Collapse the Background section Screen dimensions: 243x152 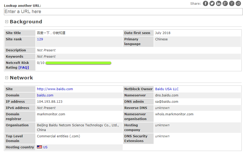click(x=7, y=22)
